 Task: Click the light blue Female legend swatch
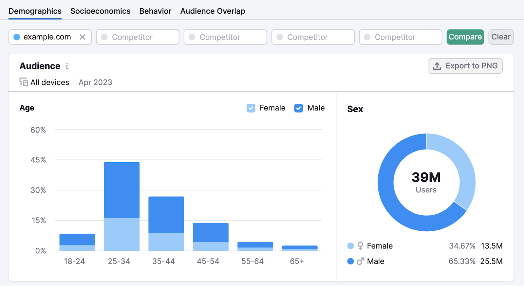[x=350, y=246]
